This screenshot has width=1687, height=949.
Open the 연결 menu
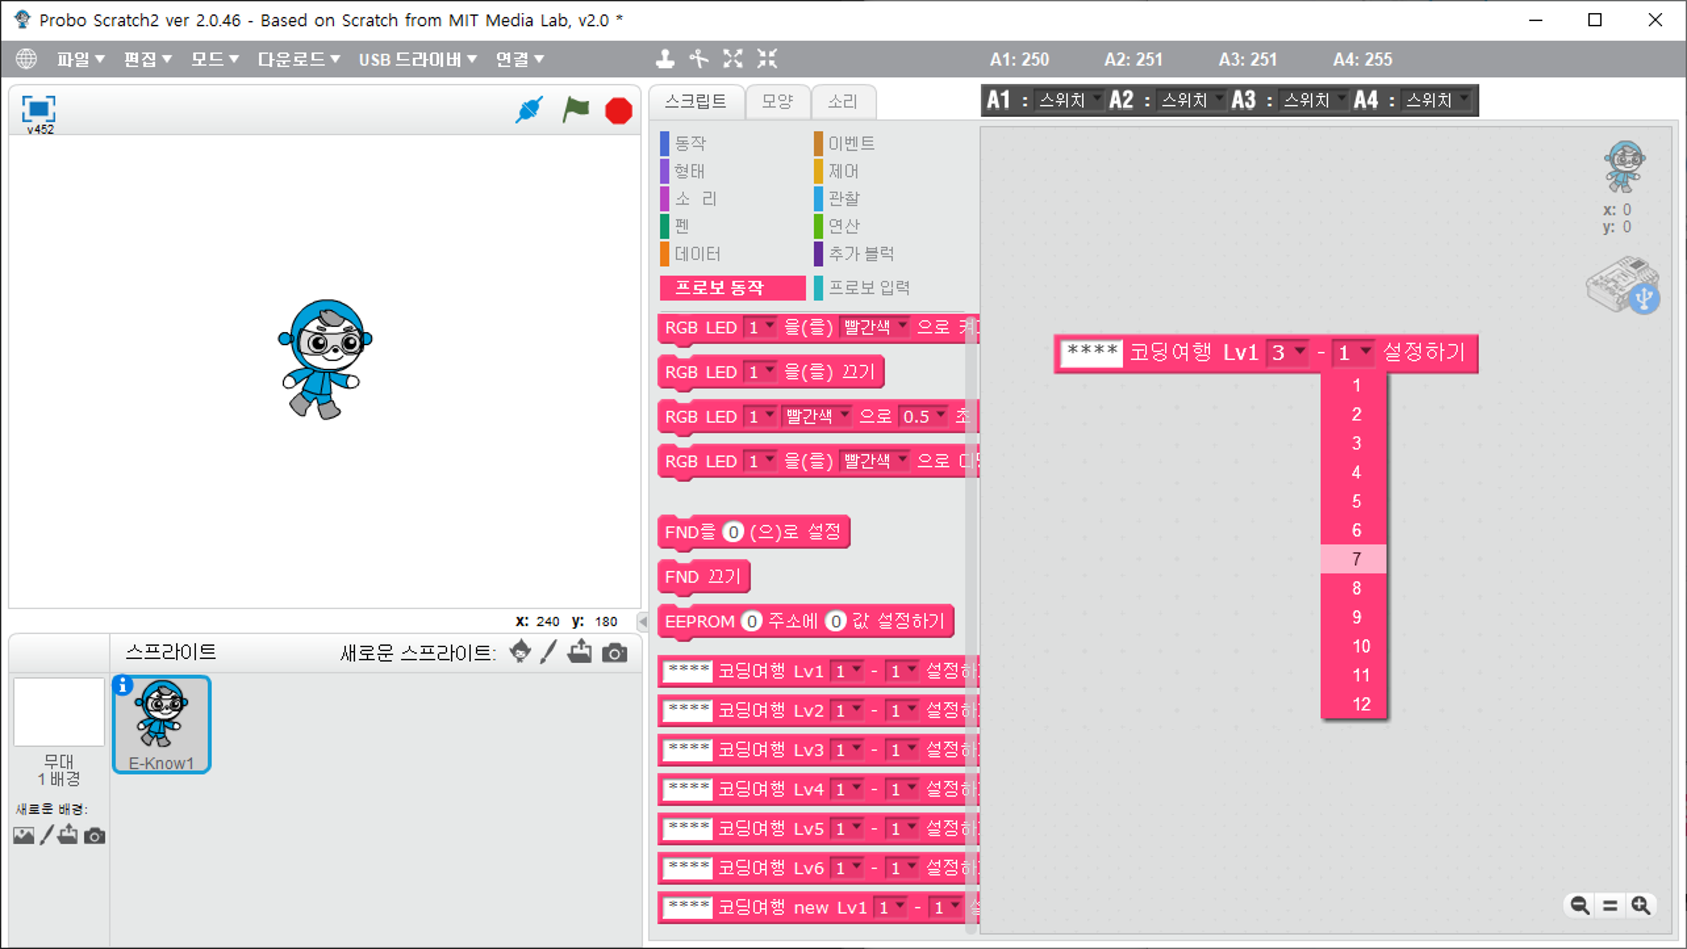(x=520, y=59)
